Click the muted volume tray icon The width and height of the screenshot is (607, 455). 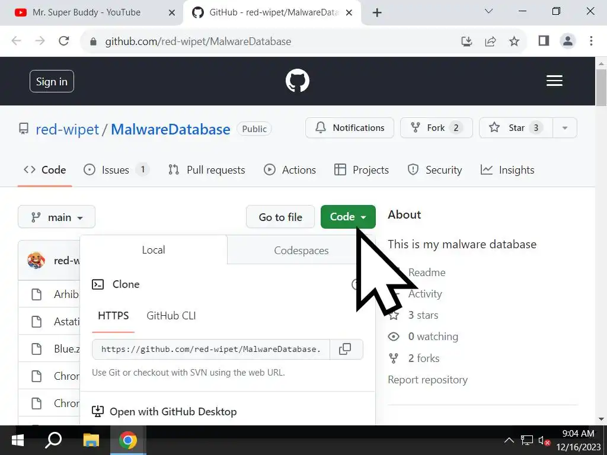pos(544,441)
